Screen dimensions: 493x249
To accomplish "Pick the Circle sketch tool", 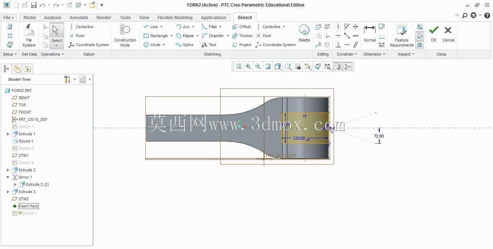I will point(152,45).
